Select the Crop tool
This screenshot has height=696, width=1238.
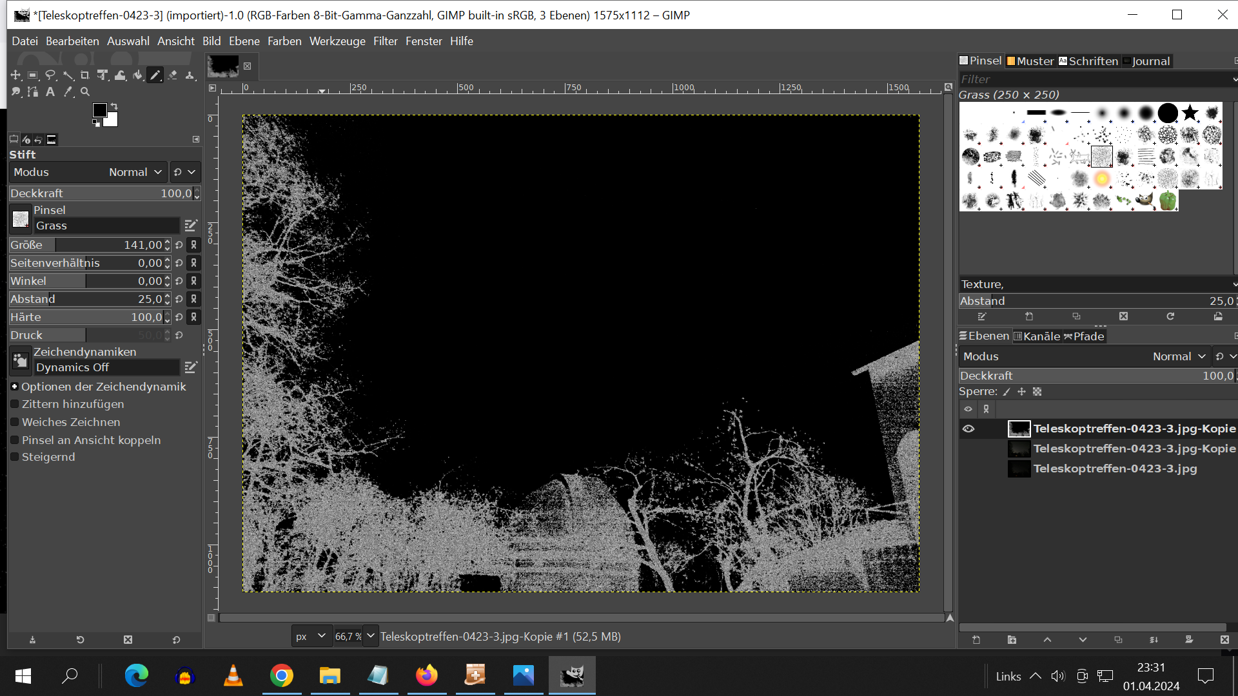coord(85,75)
